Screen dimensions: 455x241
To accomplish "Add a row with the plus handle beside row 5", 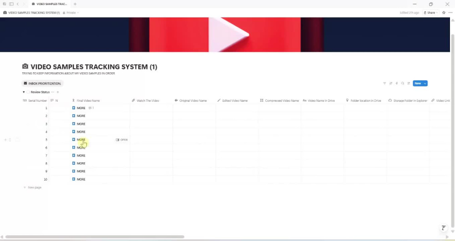I will coord(5,140).
